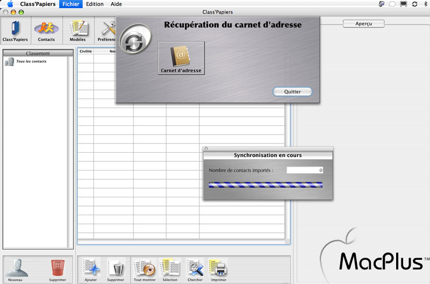Click the sync status menu bar icon
The width and height of the screenshot is (430, 284).
pyautogui.click(x=414, y=4)
